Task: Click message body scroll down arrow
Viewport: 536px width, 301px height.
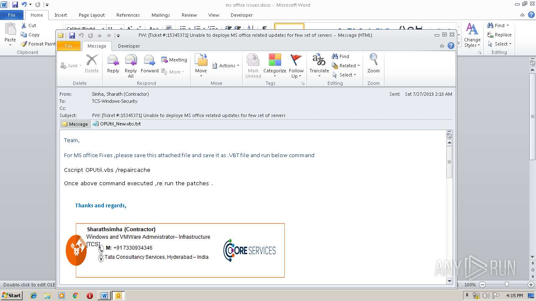Action: [449, 281]
